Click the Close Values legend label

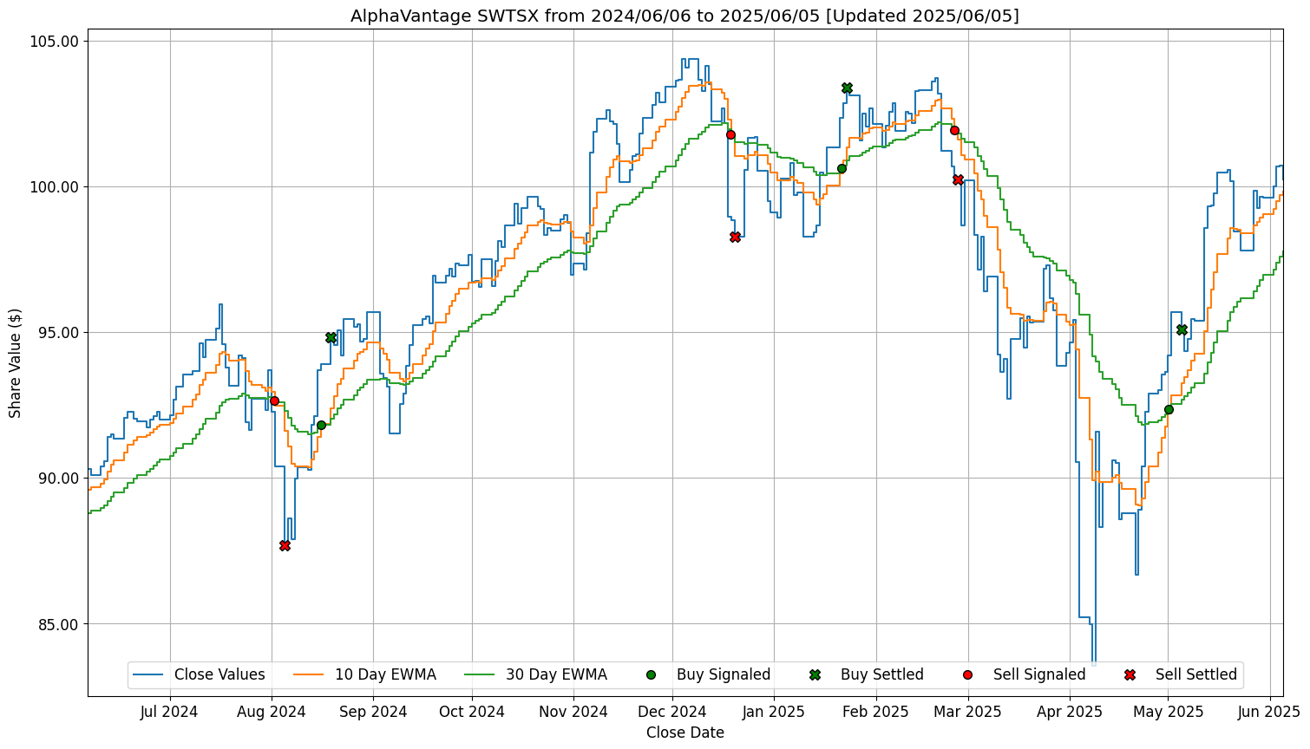coord(219,674)
